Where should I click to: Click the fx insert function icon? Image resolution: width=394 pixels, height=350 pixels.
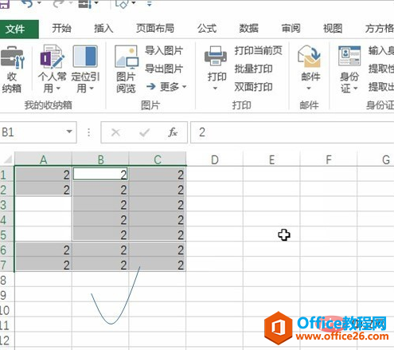pos(173,132)
